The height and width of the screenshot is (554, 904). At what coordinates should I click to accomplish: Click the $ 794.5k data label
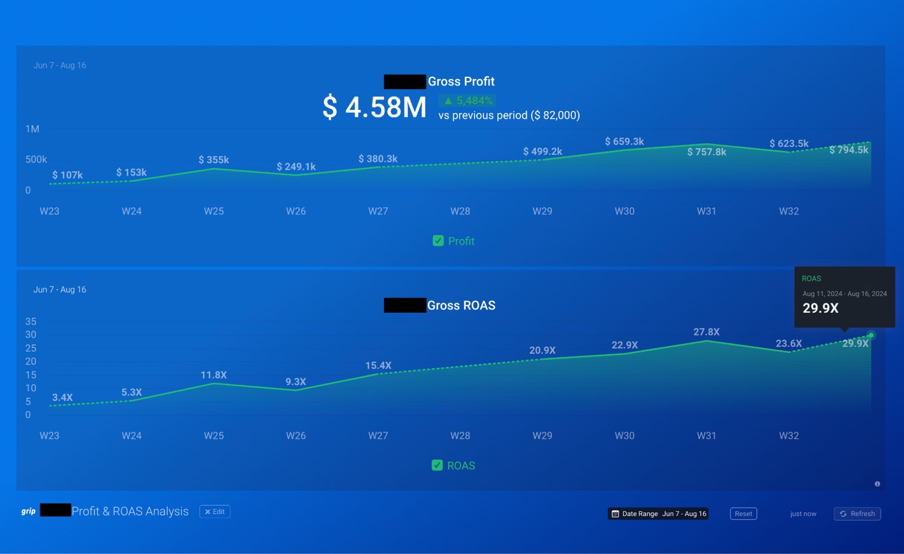pyautogui.click(x=849, y=150)
